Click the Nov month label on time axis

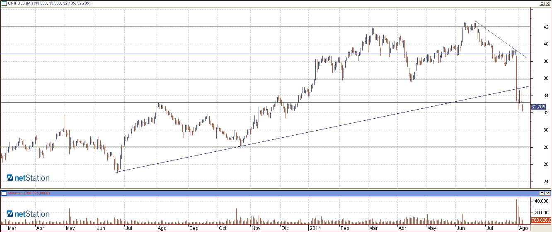tap(255, 228)
